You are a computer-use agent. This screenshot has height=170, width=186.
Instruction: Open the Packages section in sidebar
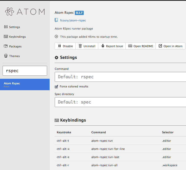pos(15,46)
